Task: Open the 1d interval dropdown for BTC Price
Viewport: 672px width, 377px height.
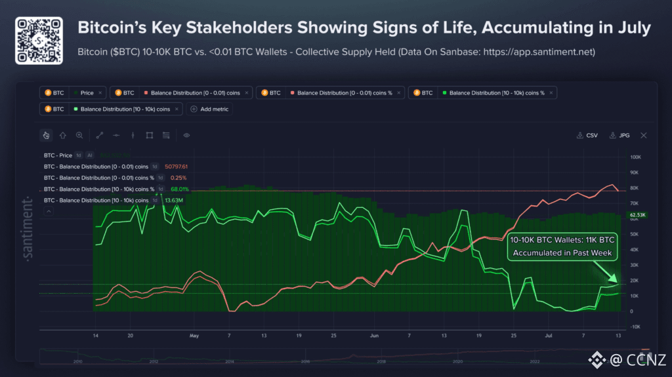Action: click(x=79, y=155)
